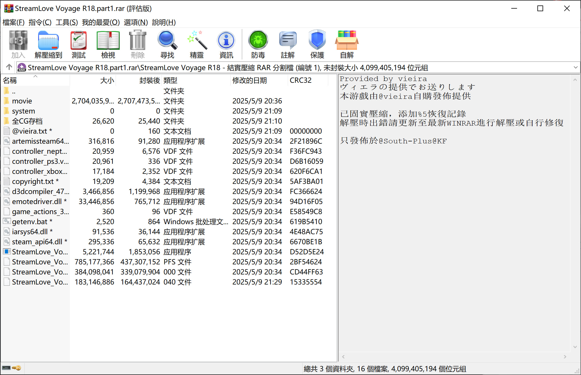Open the Comment (註解) toolbar icon
Screen dimensions: 581x375
click(287, 44)
